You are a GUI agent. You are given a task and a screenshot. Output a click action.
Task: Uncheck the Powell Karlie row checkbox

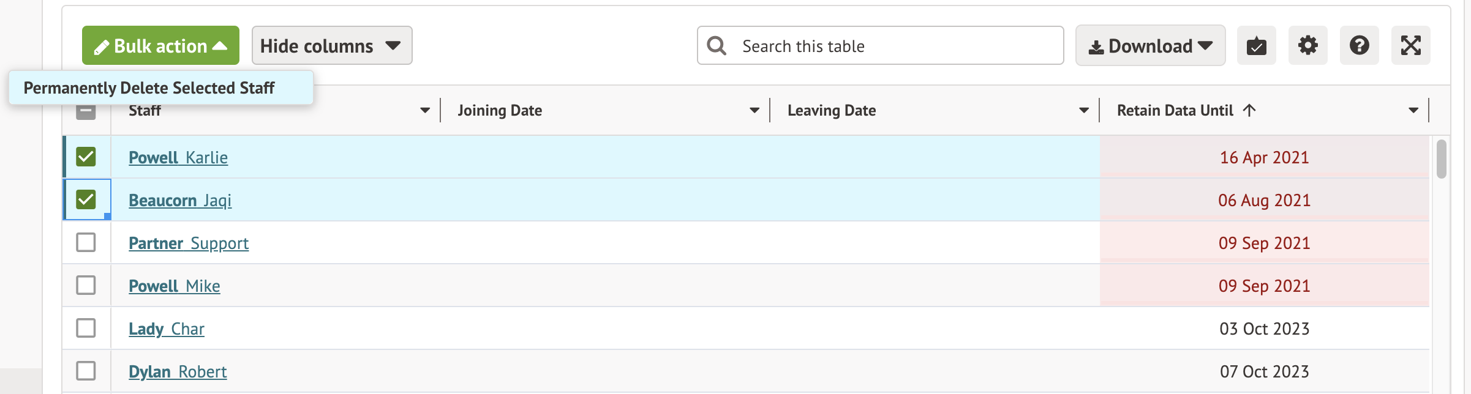tap(86, 157)
